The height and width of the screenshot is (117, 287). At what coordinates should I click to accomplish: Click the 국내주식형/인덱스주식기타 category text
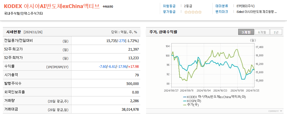tap(23, 13)
